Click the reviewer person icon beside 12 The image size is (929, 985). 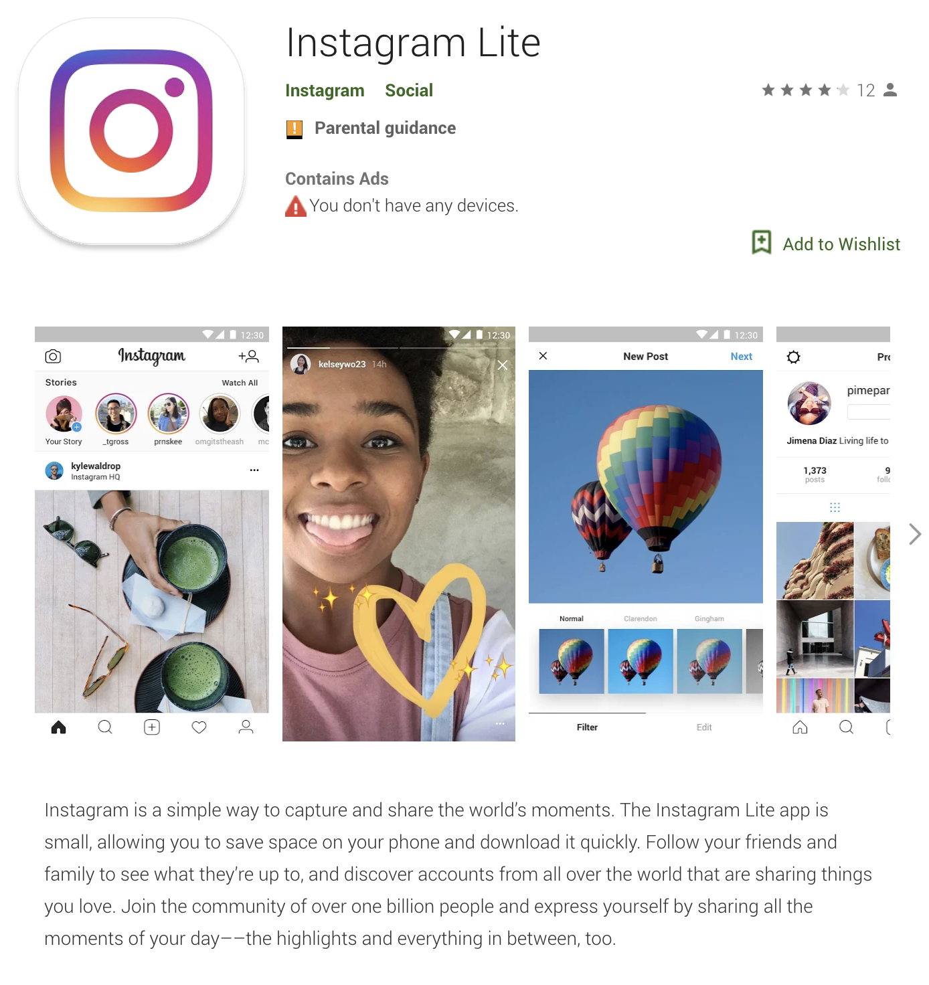pyautogui.click(x=890, y=90)
